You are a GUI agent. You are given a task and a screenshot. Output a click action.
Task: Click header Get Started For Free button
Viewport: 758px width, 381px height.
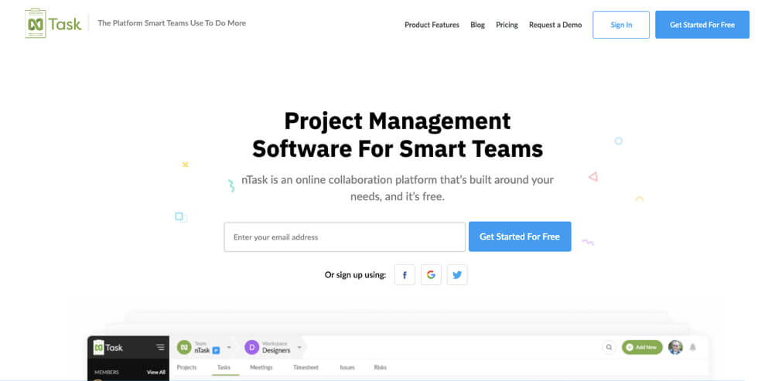[702, 25]
